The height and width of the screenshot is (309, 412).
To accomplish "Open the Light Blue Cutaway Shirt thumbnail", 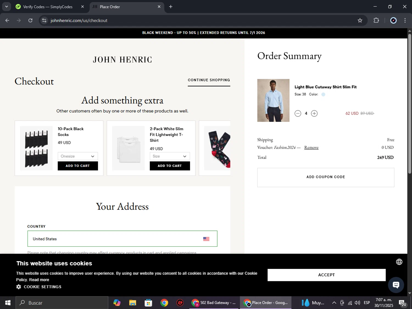I will [x=273, y=100].
